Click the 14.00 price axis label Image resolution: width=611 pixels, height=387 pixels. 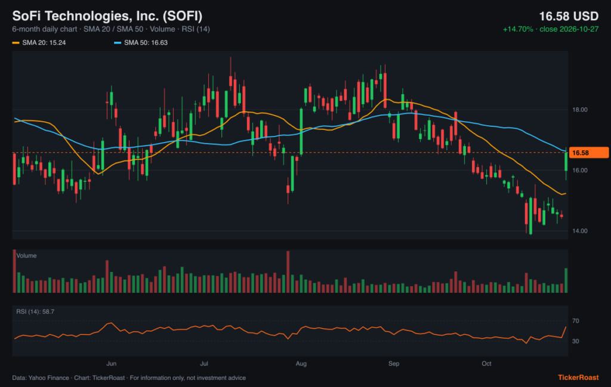point(580,231)
